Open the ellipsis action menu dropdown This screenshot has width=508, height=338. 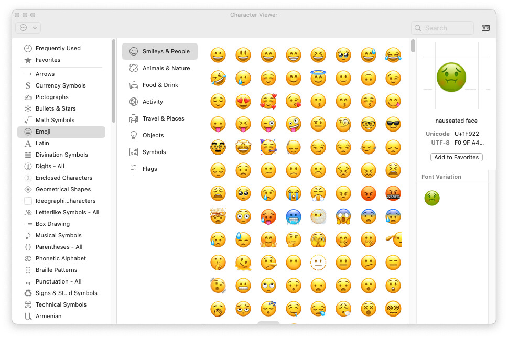point(28,28)
